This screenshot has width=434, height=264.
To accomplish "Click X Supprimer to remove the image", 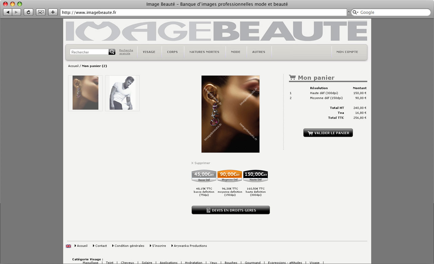I will click(x=201, y=163).
